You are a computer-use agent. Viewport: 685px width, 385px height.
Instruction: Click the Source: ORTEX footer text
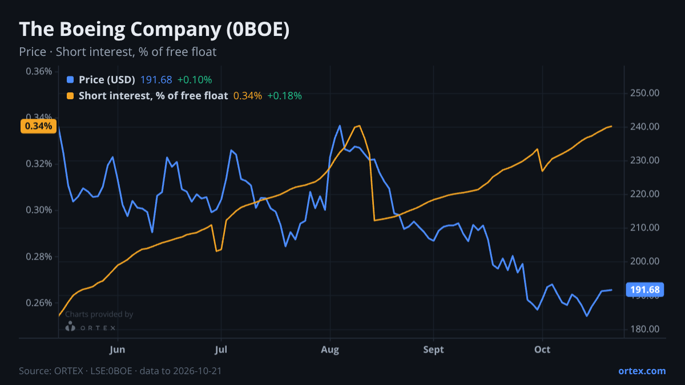tap(120, 371)
